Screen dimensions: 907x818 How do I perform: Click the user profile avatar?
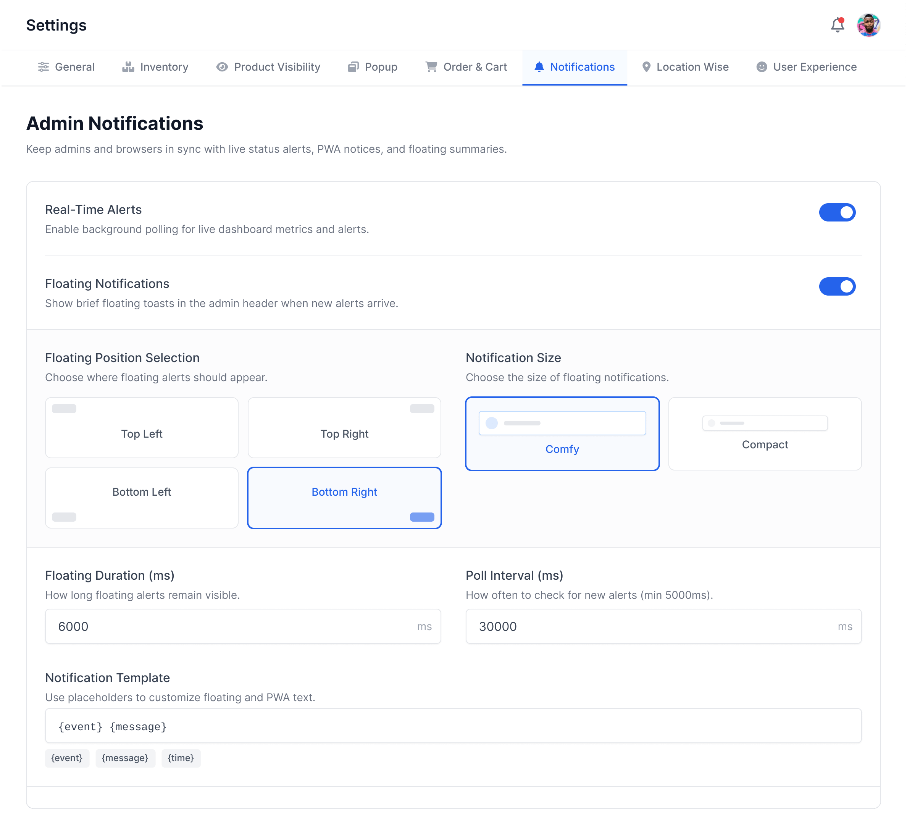click(x=869, y=25)
